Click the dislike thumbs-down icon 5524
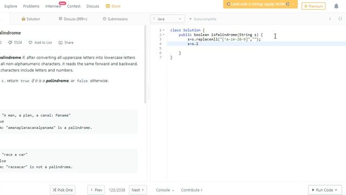This screenshot has height=195, width=346. pyautogui.click(x=15, y=42)
